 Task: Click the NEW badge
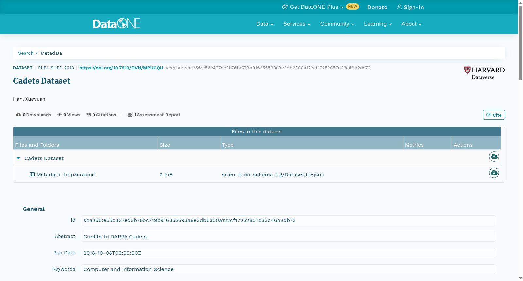coord(353,7)
